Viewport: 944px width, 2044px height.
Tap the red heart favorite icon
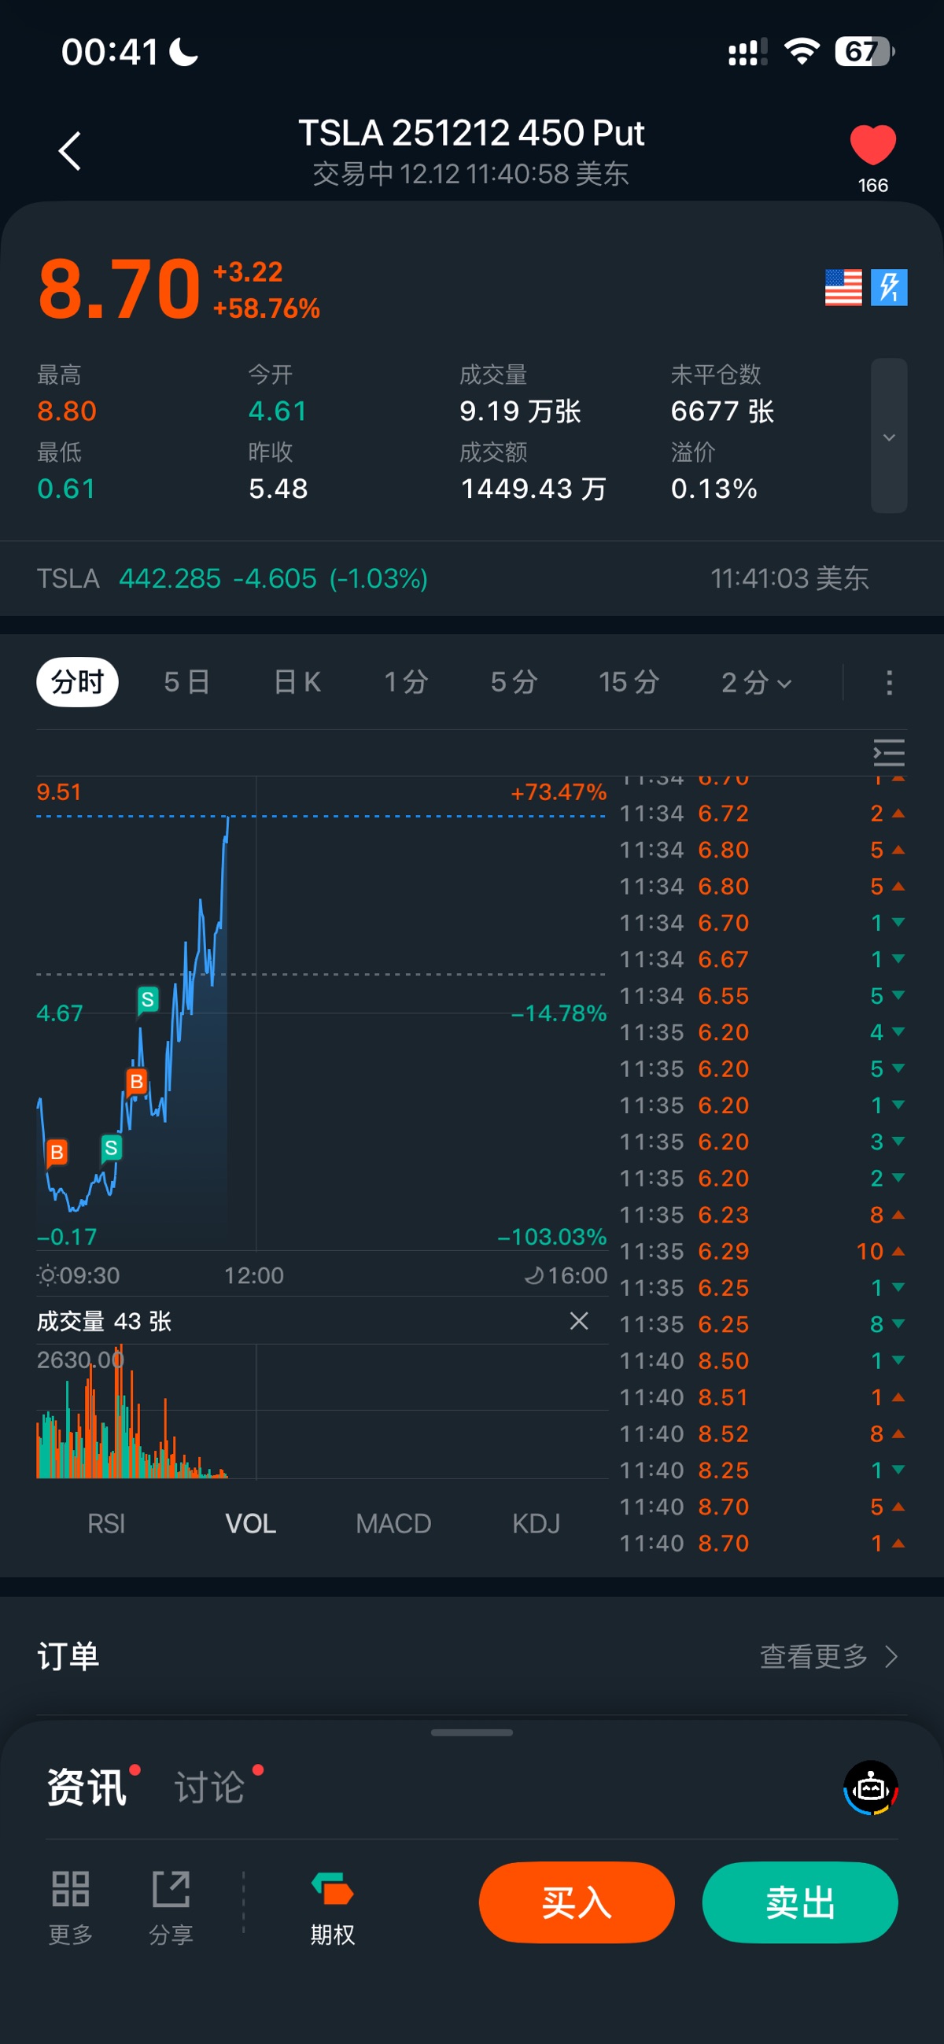tap(872, 146)
